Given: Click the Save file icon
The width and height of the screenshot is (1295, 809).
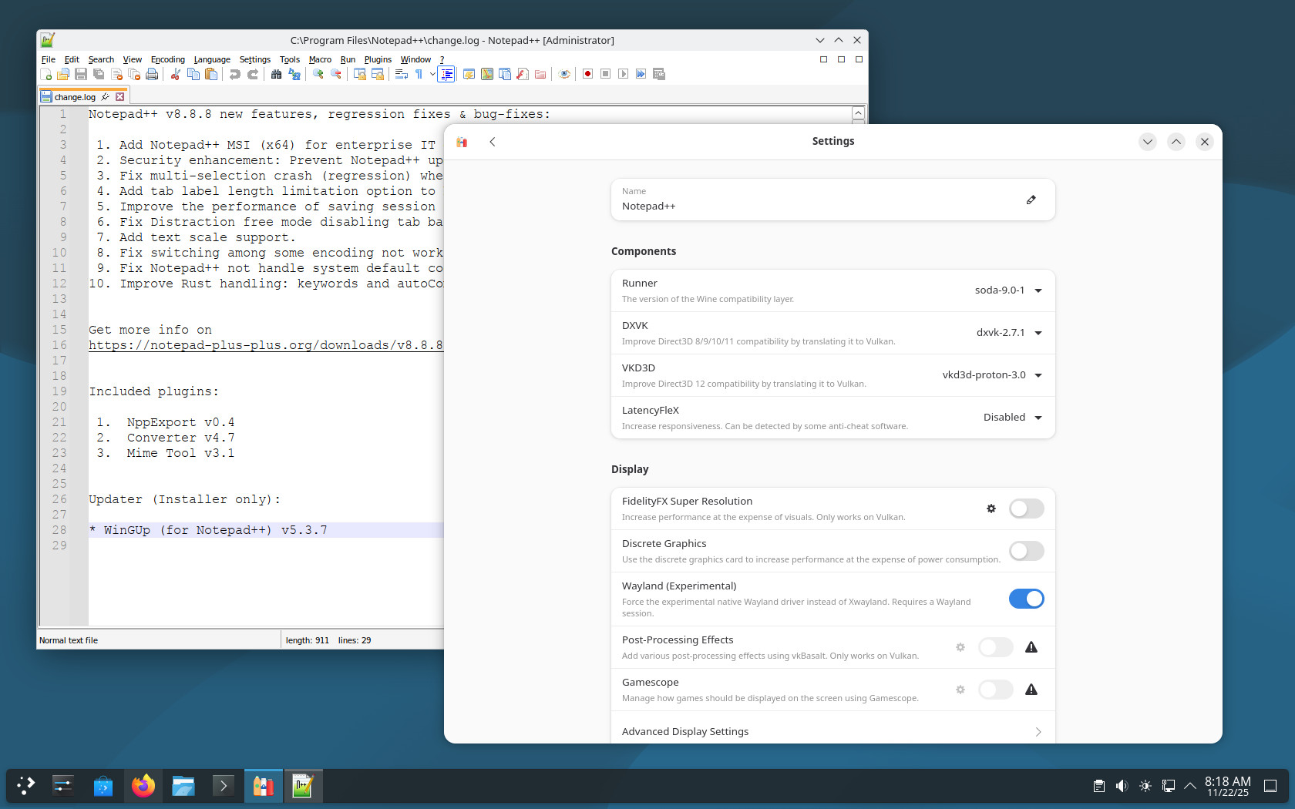Looking at the screenshot, I should click(x=81, y=74).
